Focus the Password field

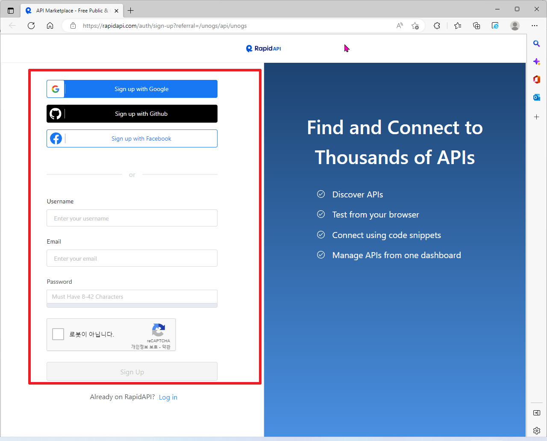click(x=132, y=297)
